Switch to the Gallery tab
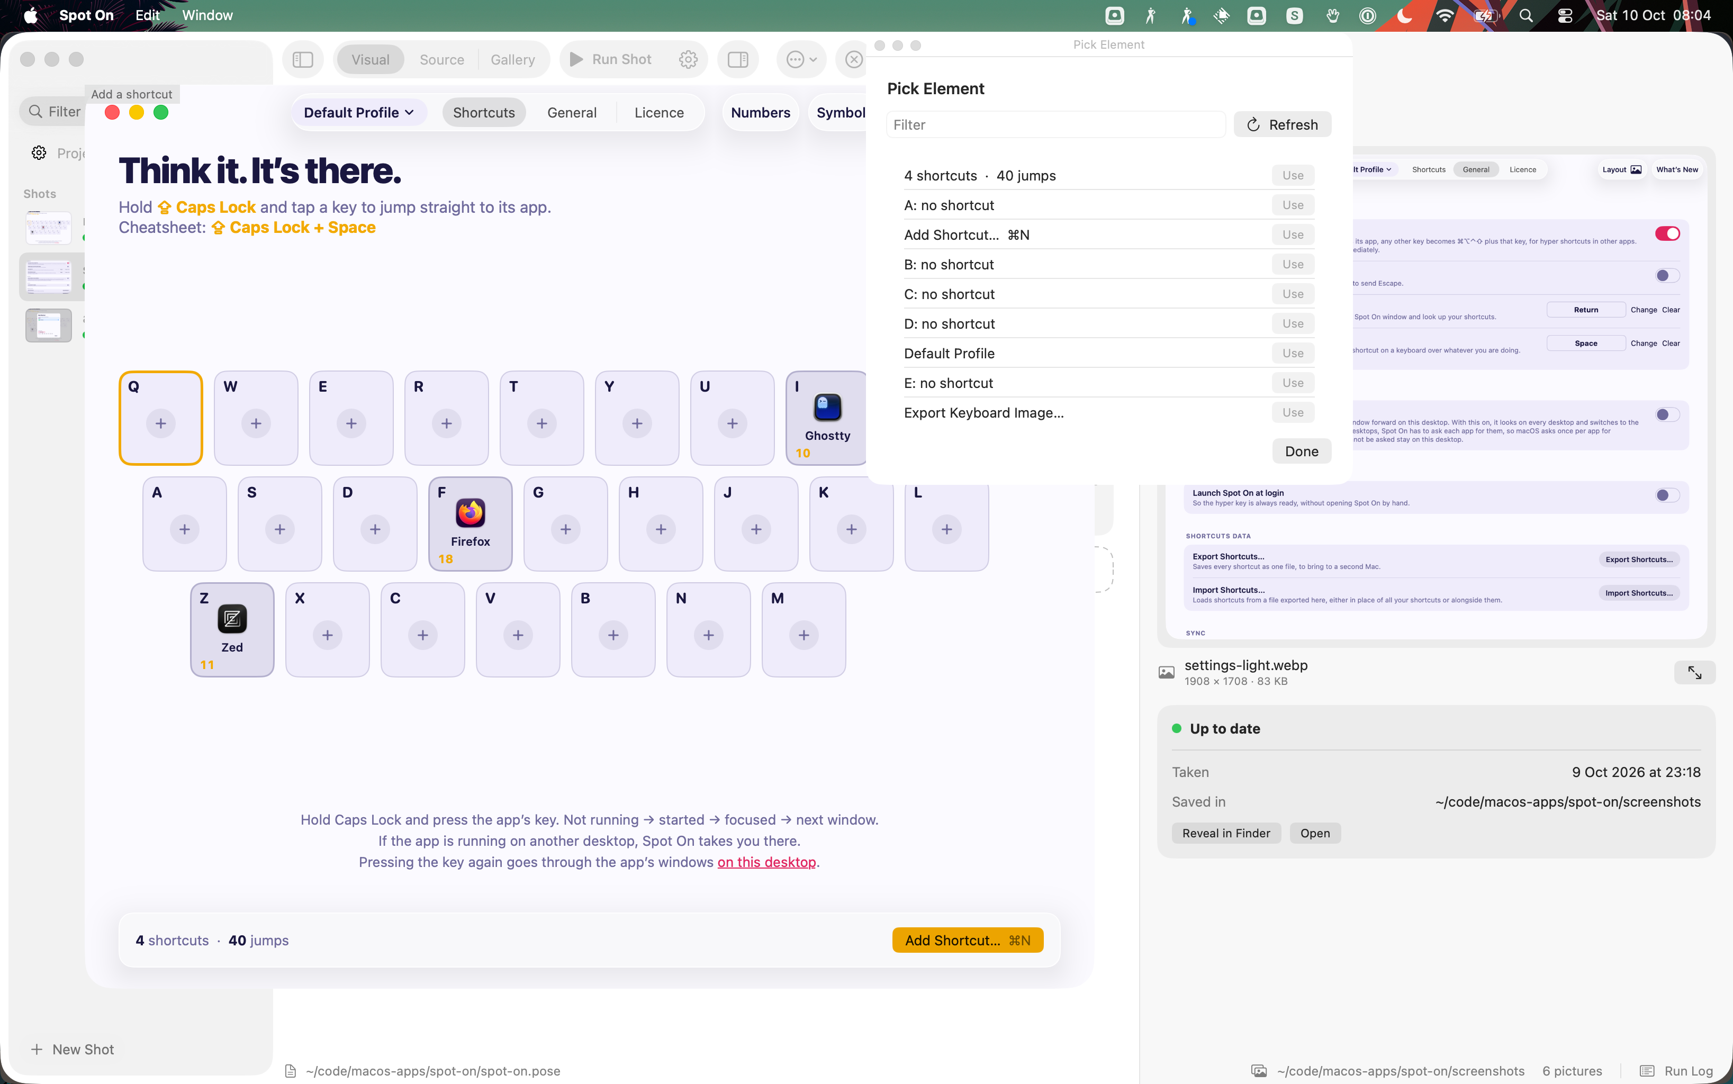Viewport: 1733px width, 1084px height. coord(513,59)
